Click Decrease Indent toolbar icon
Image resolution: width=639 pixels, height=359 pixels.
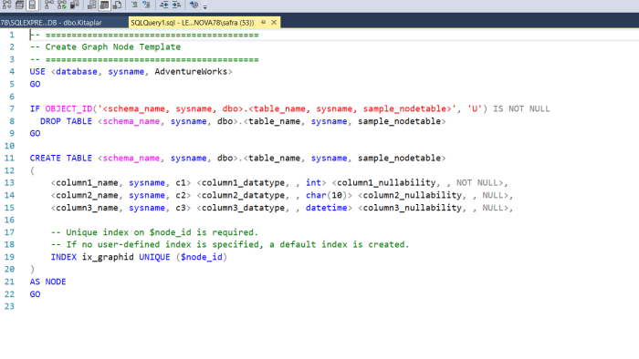[163, 5]
